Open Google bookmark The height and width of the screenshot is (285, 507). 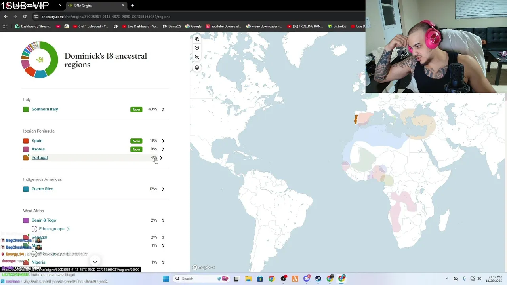coord(193,27)
